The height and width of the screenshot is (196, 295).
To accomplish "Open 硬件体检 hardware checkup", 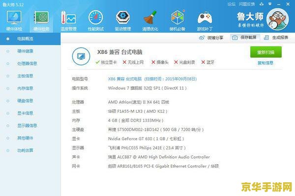I will [14, 21].
